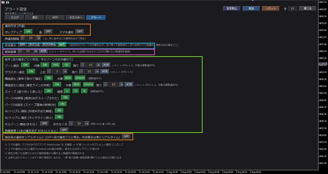The width and height of the screenshot is (328, 174).
Task: Increase クラスター接近 上位 value with plus
Action: click(65, 71)
